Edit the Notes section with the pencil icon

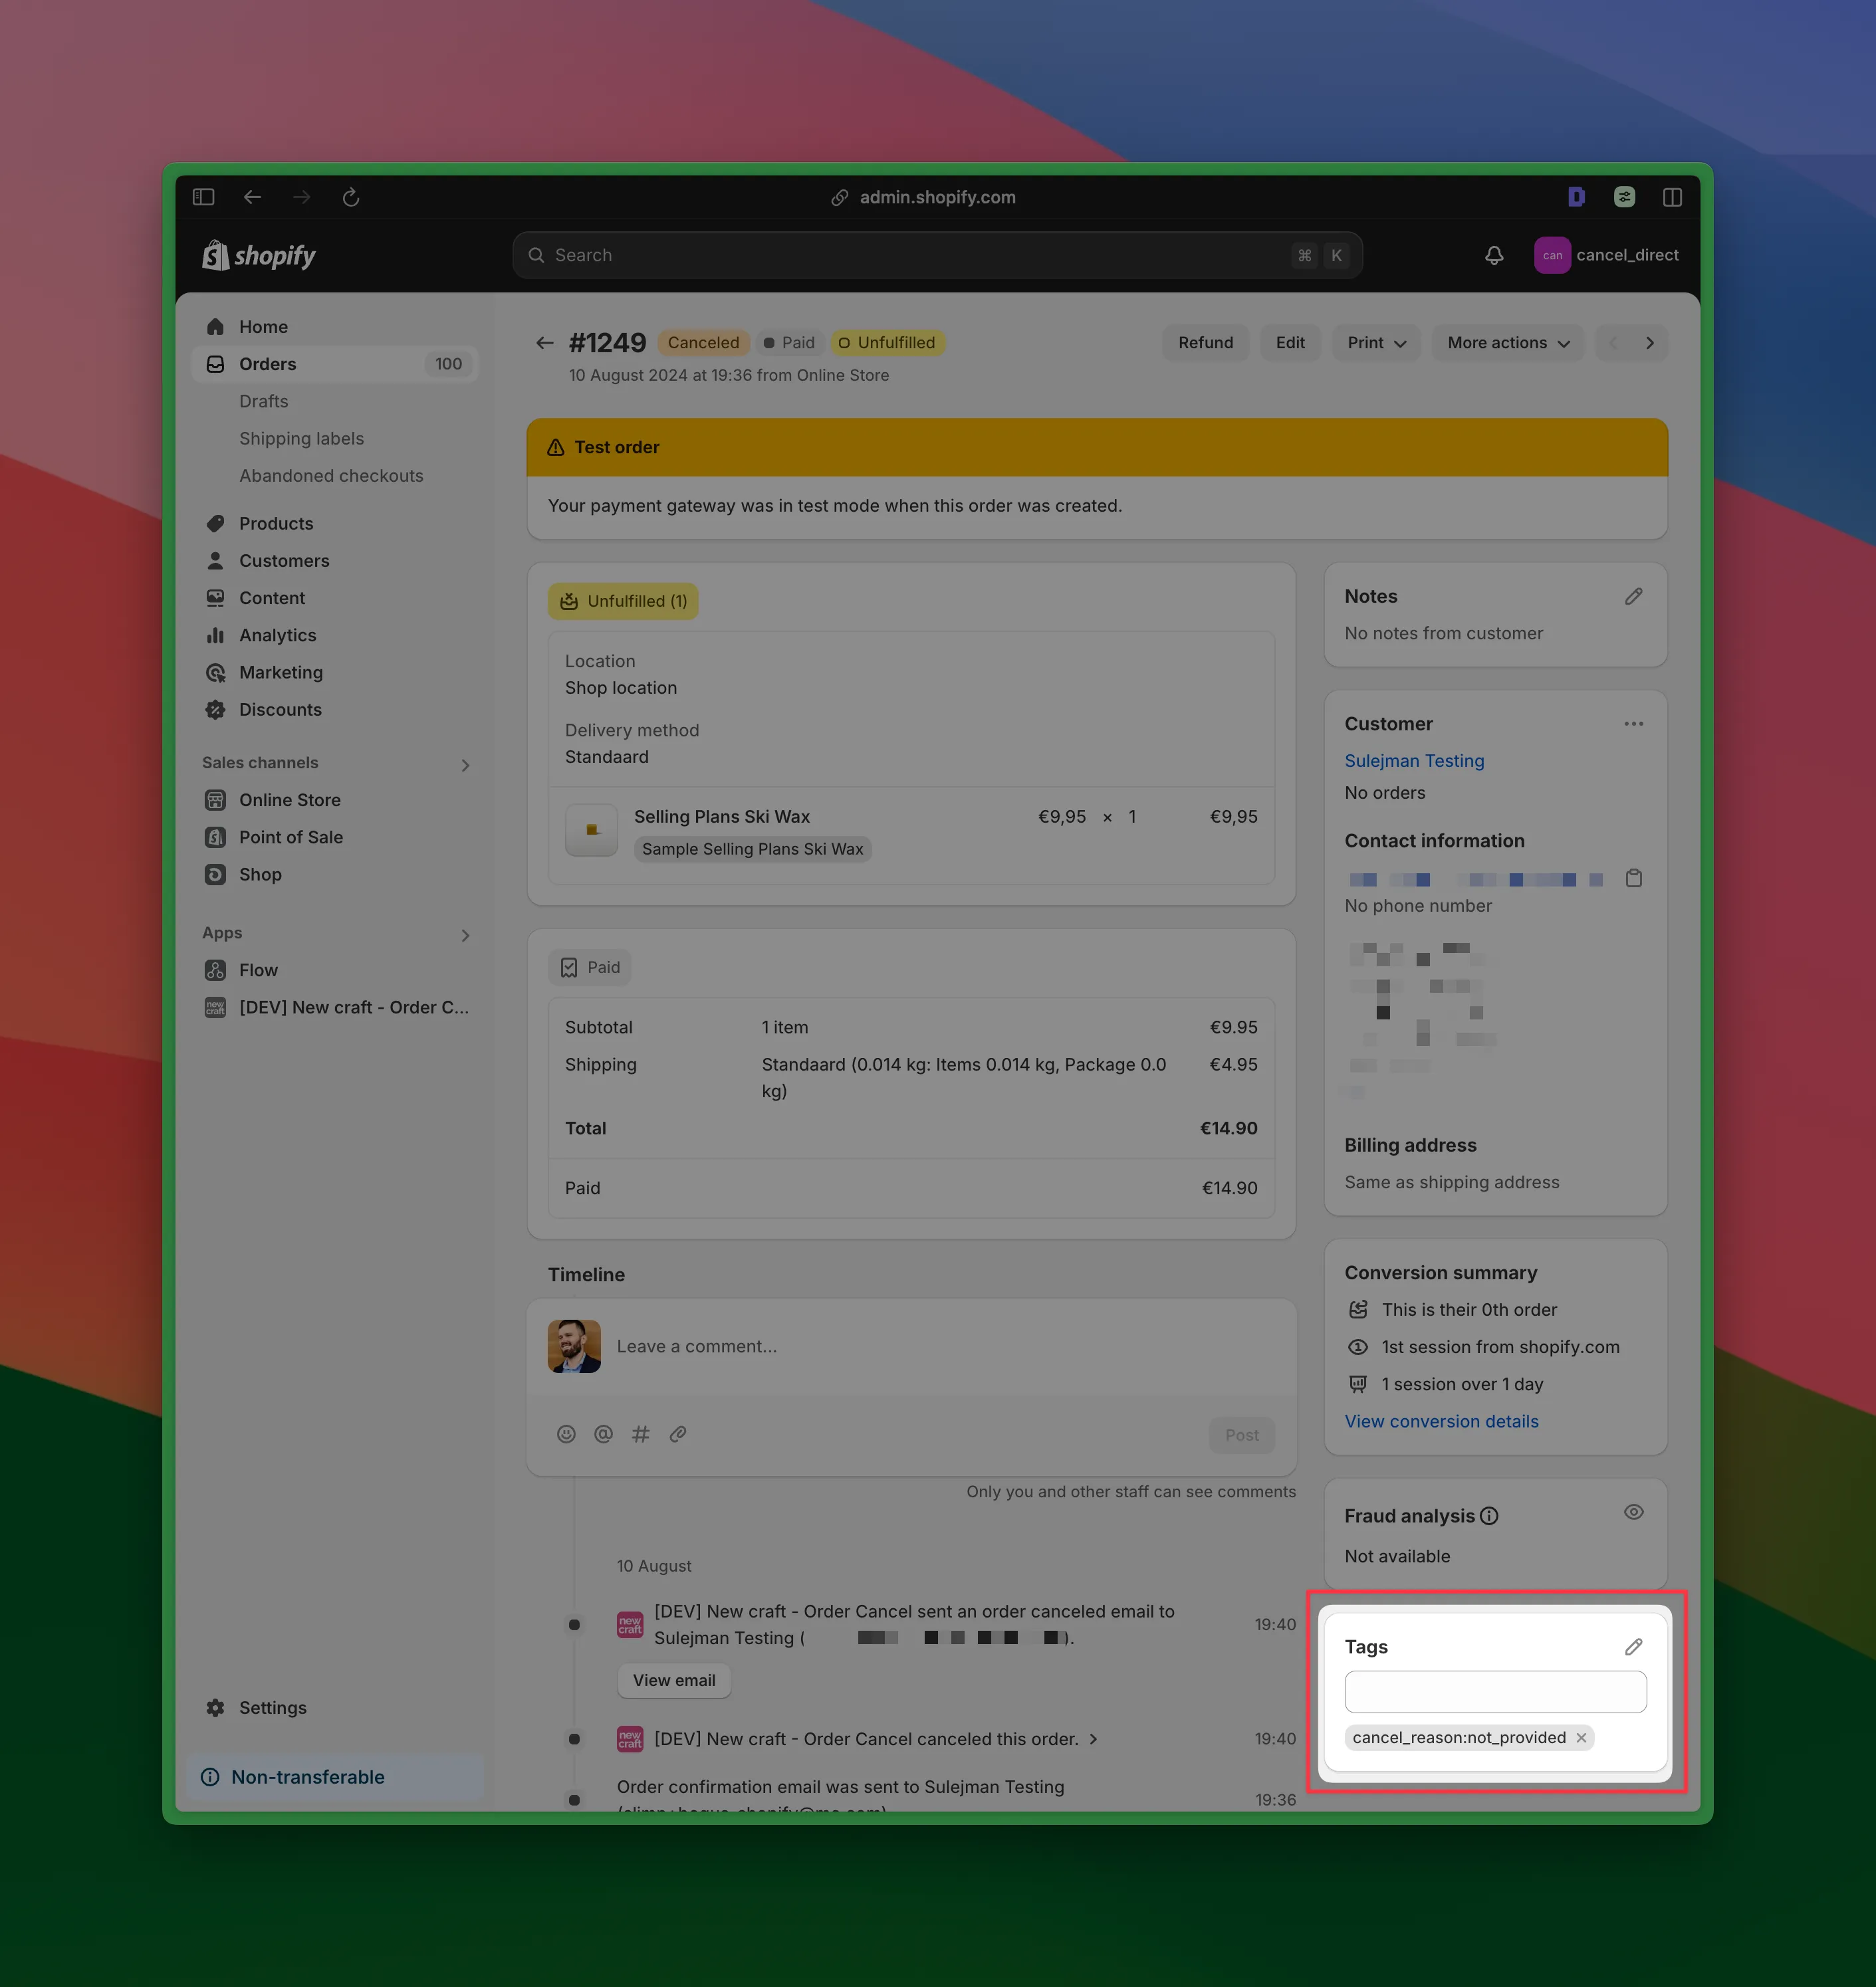[x=1634, y=595]
